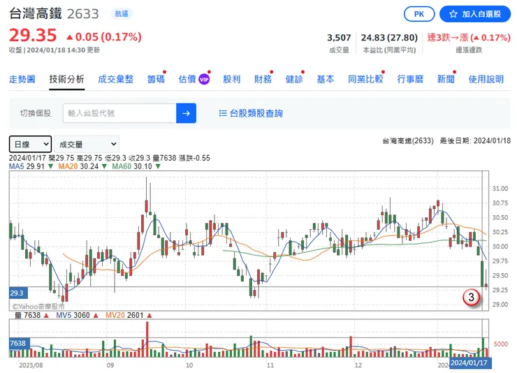Click the list icon beside 台股類股查詢
517x373 pixels.
tap(223, 113)
